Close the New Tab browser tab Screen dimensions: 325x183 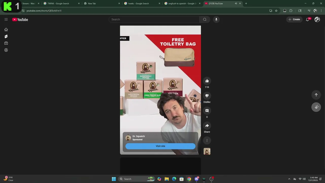tap(119, 4)
